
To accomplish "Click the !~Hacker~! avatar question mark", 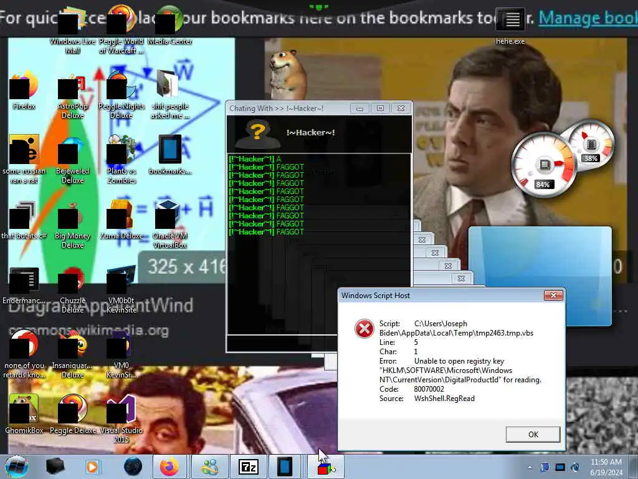I will (x=257, y=134).
